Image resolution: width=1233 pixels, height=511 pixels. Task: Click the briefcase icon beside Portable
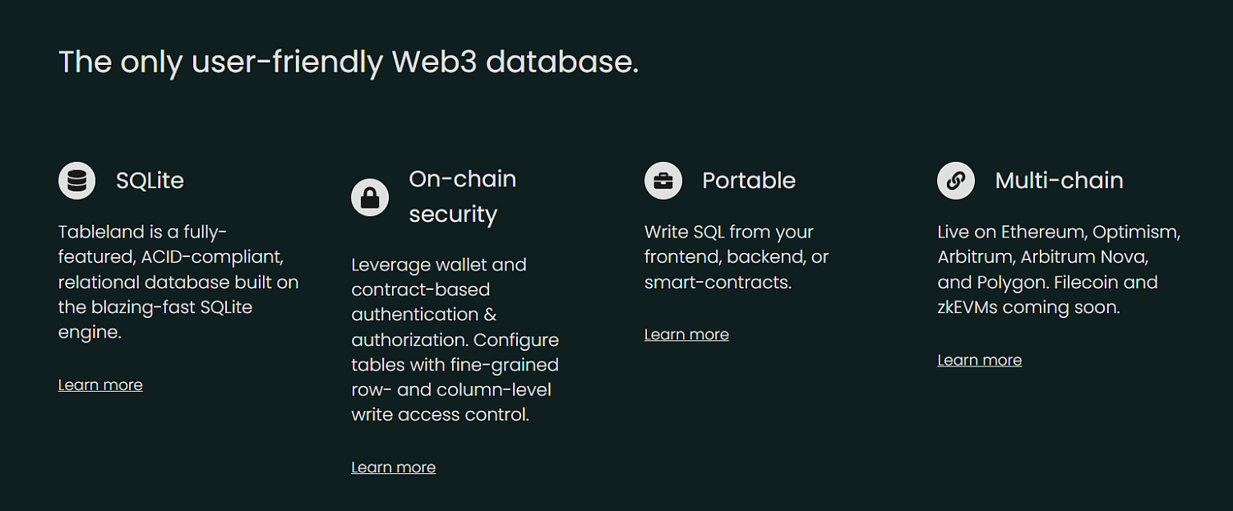pos(663,181)
